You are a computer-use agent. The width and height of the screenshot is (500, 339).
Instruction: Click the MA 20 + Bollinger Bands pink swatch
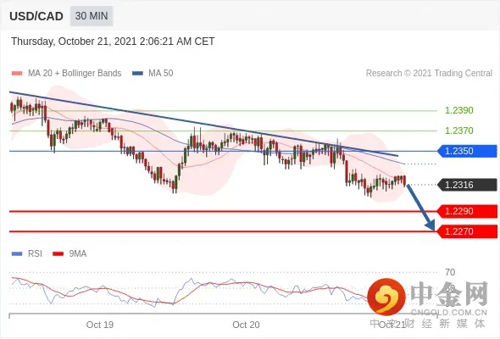point(17,74)
